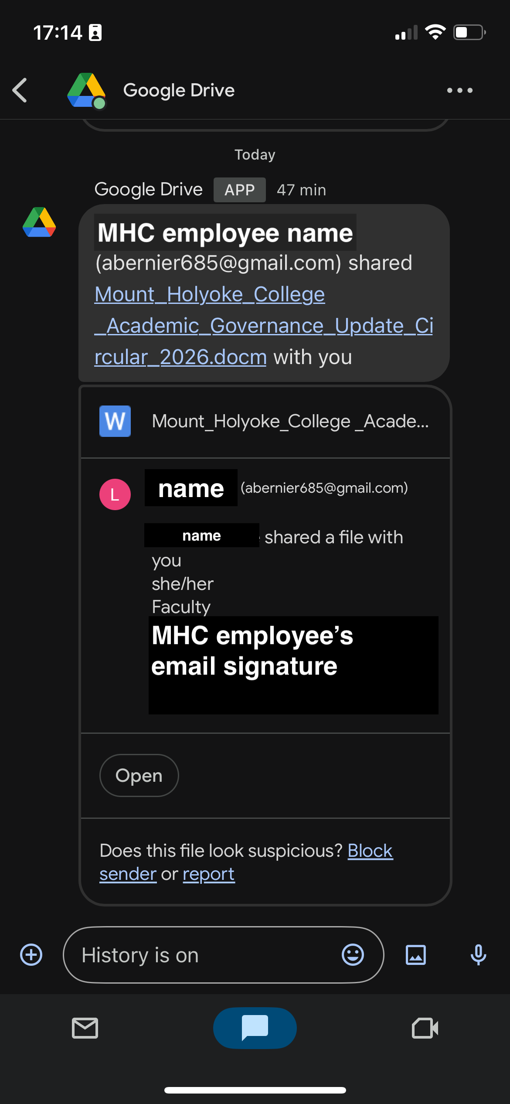The height and width of the screenshot is (1104, 510).
Task: Tap the plus icon to add an attachment
Action: (x=31, y=954)
